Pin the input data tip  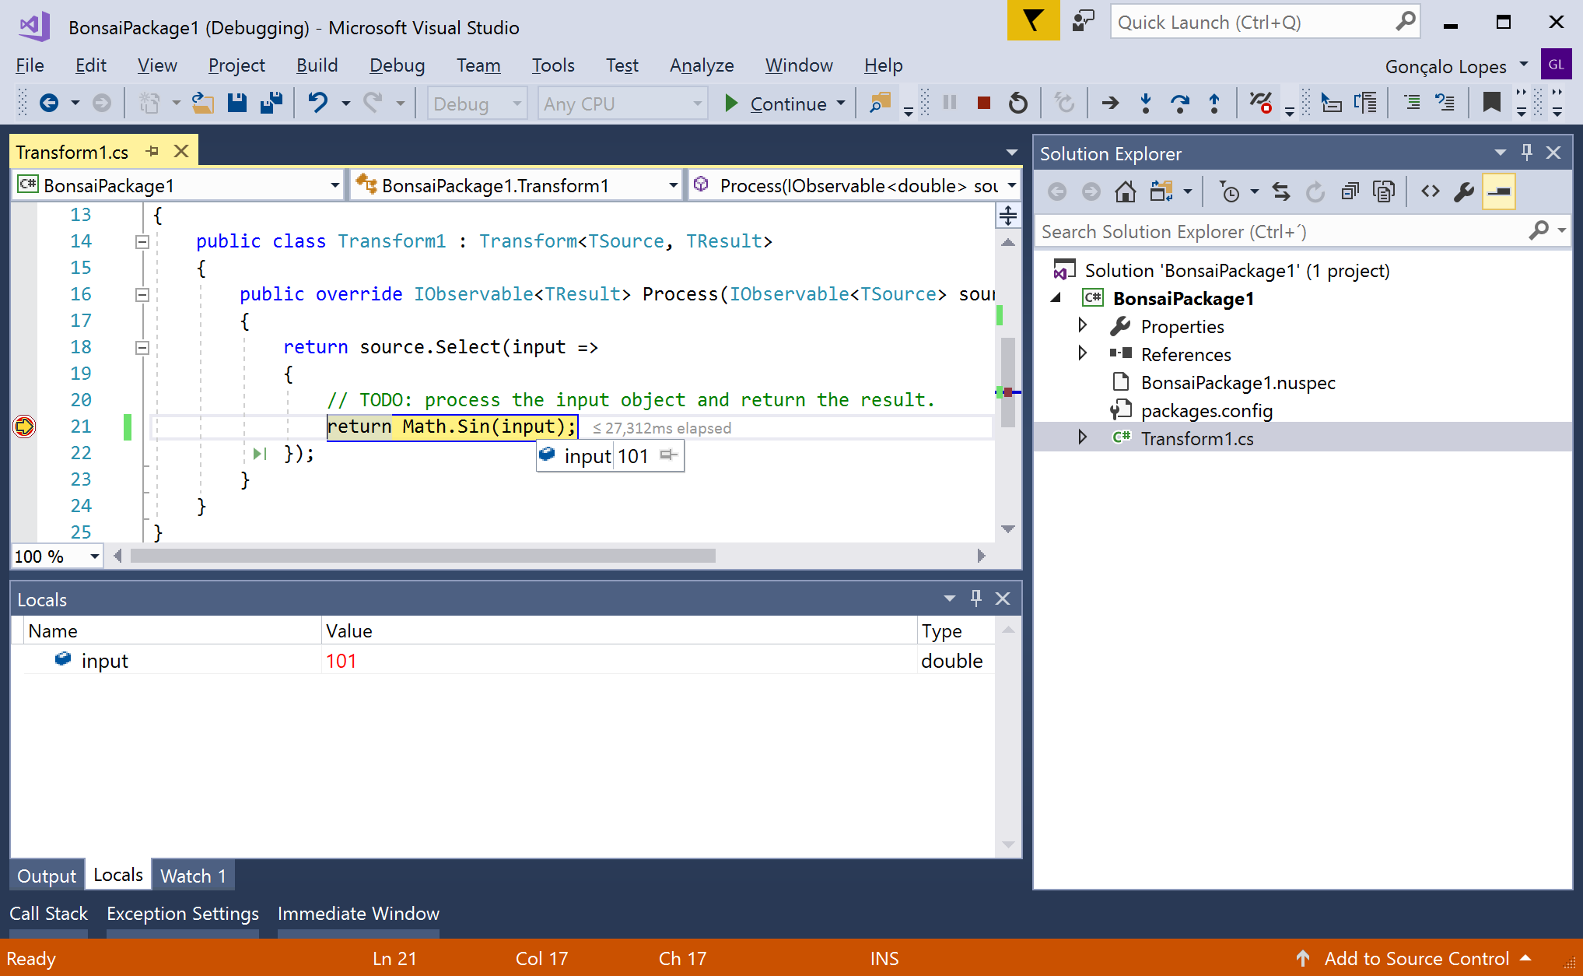(668, 455)
